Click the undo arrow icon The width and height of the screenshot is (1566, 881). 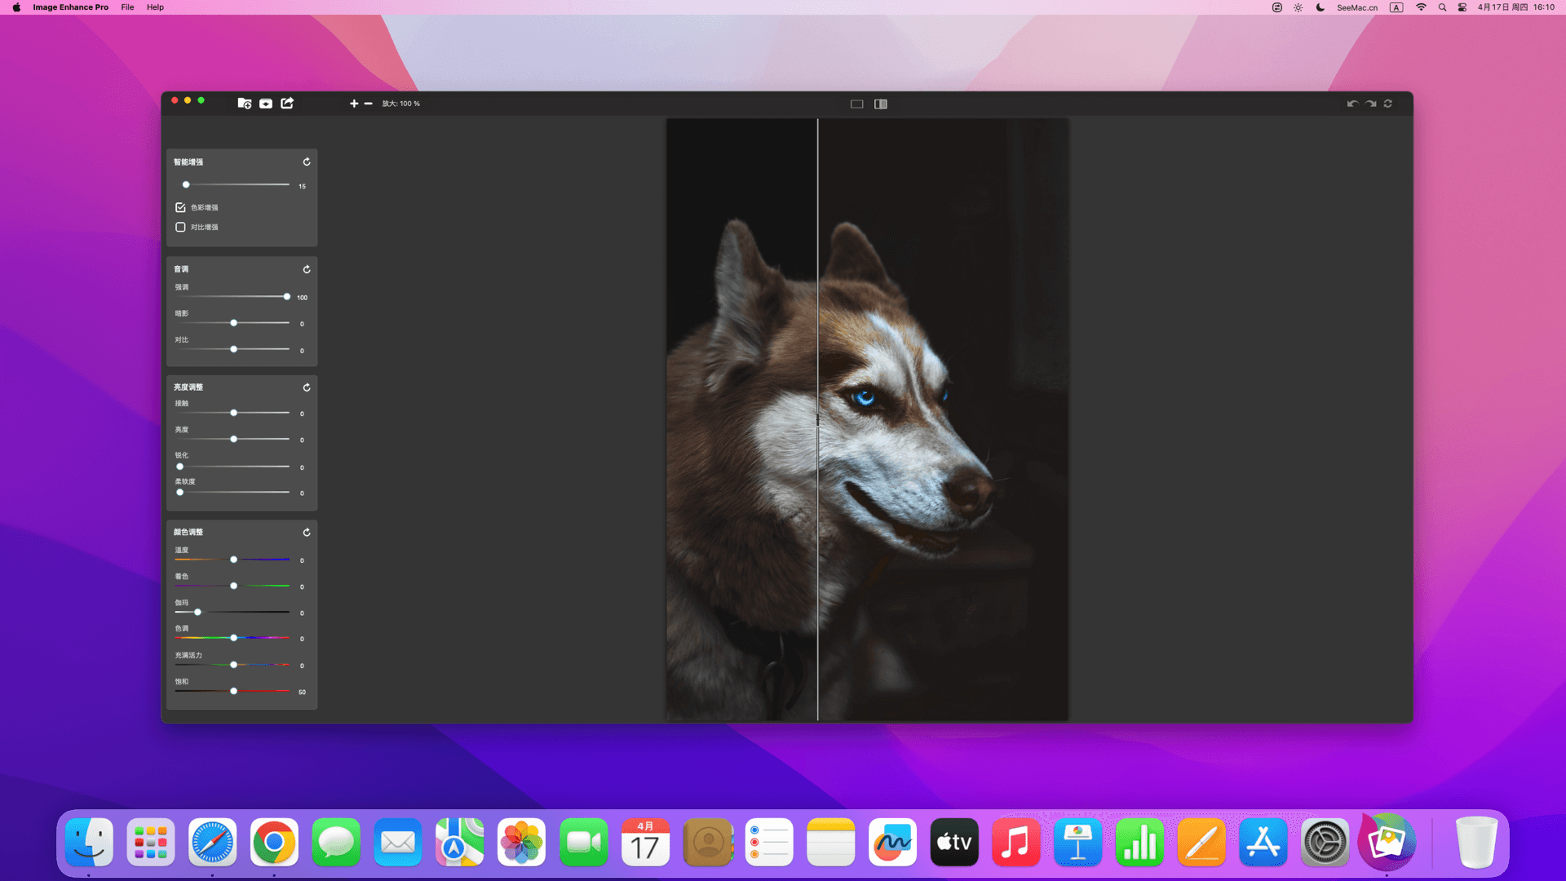click(x=1352, y=104)
